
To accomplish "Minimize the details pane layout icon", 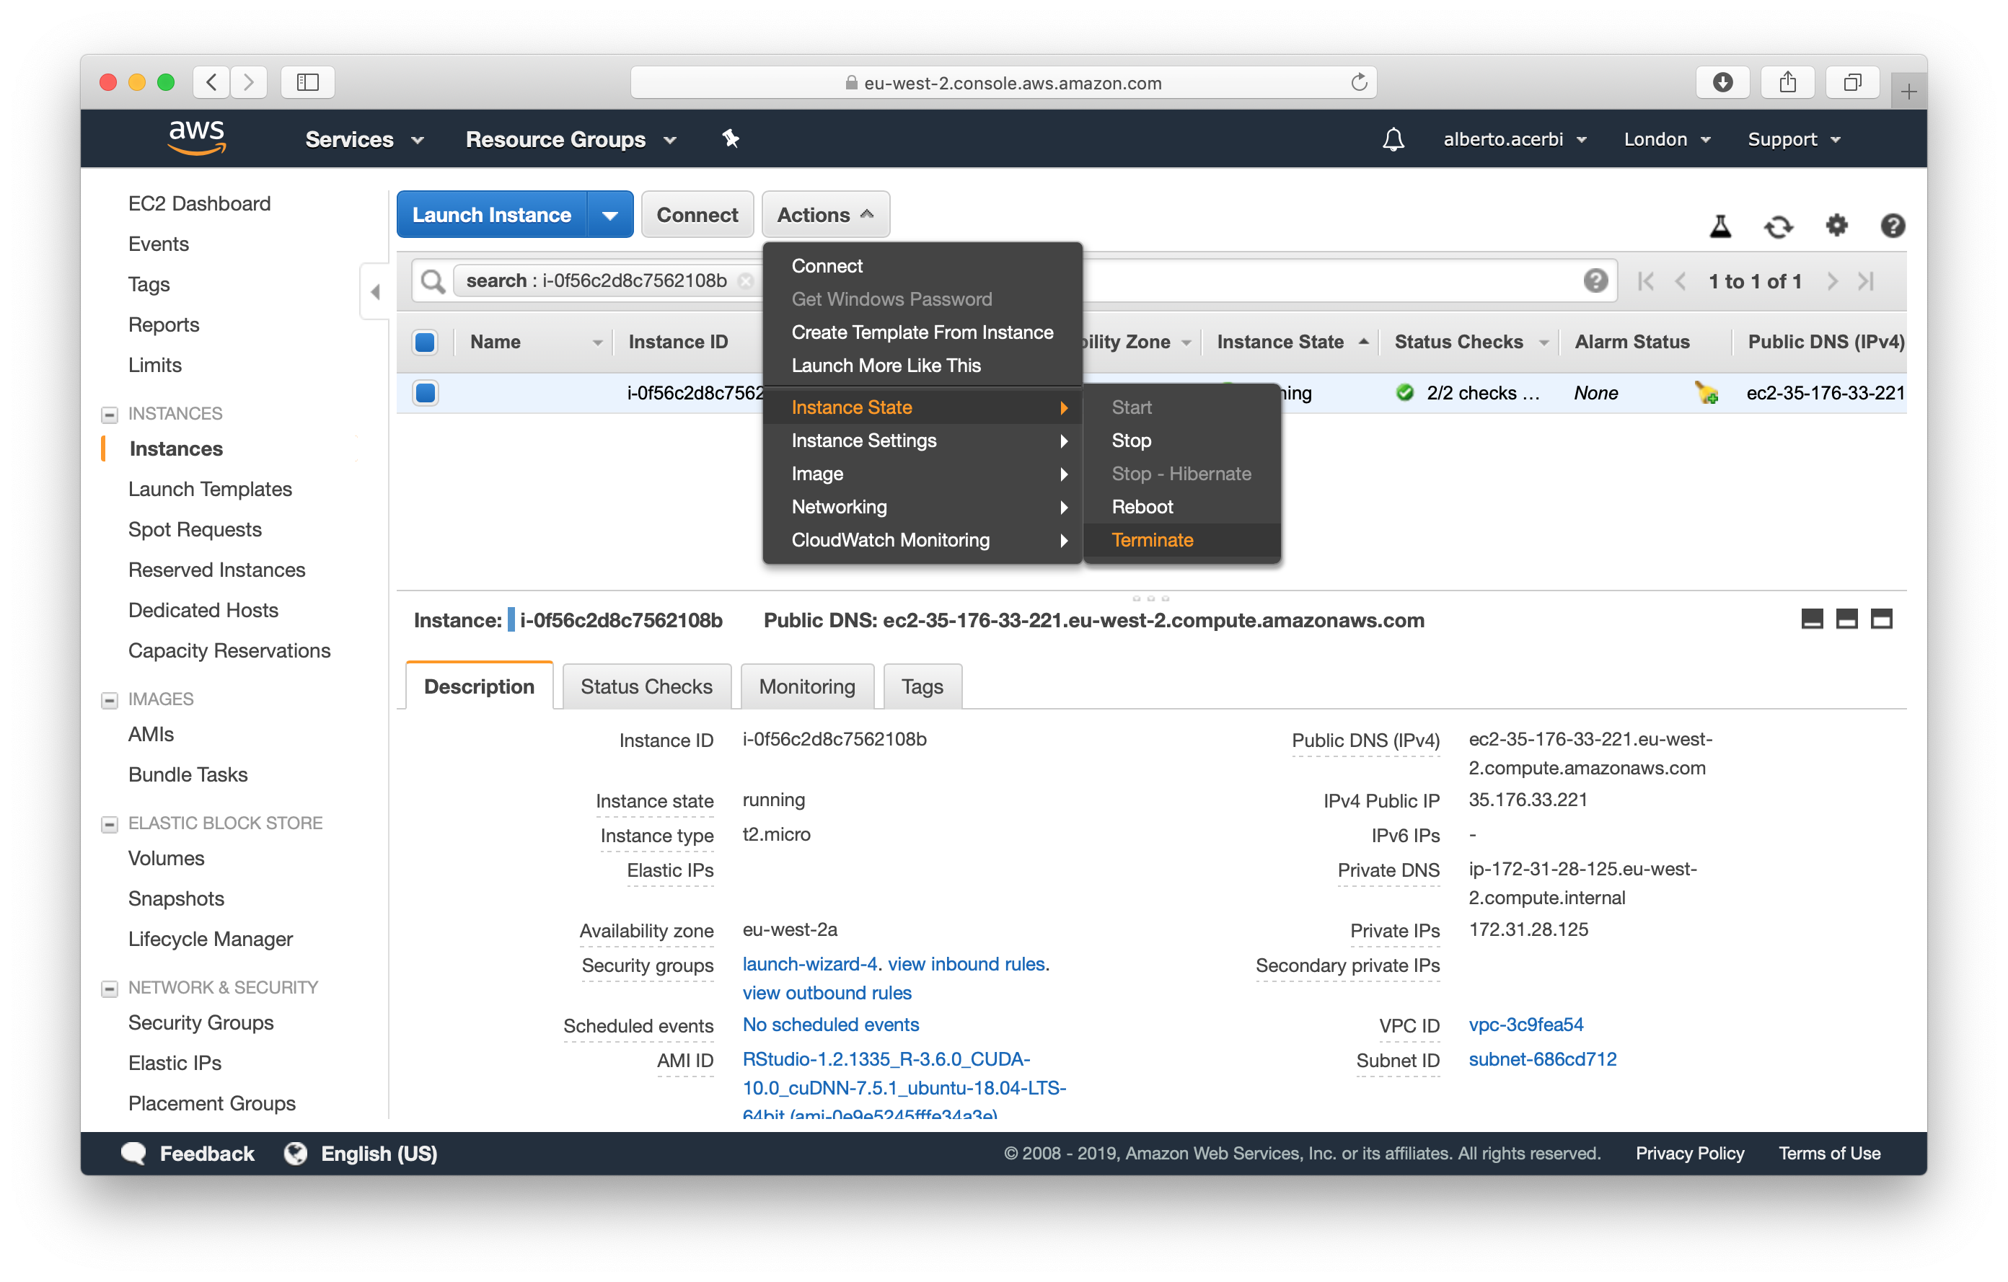I will point(1812,619).
